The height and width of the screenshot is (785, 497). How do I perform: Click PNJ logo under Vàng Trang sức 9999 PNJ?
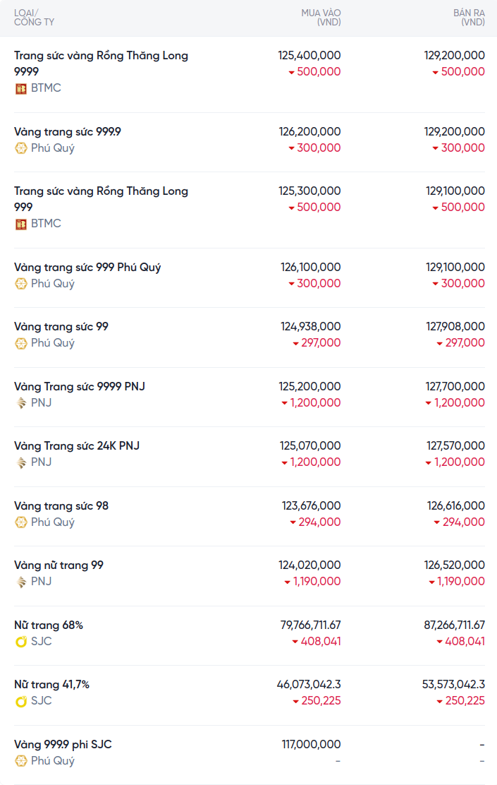(20, 403)
